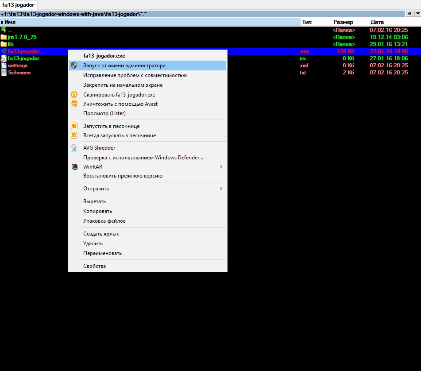Click the 2 Кб size cell
Image resolution: width=421 pixels, height=371 pixels.
click(348, 73)
